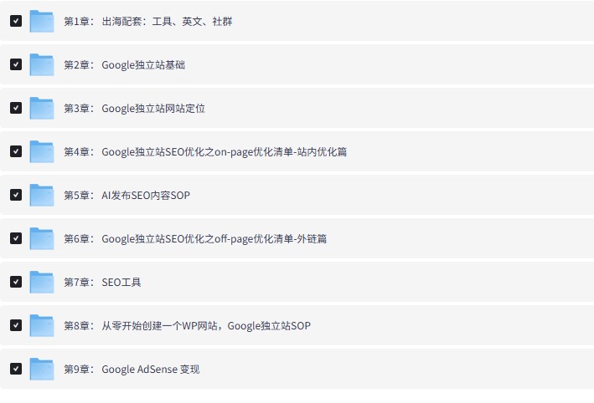The height and width of the screenshot is (403, 594).
Task: Click folder icon for 第5章 AI发布SEO内容SOP
Action: click(x=41, y=195)
